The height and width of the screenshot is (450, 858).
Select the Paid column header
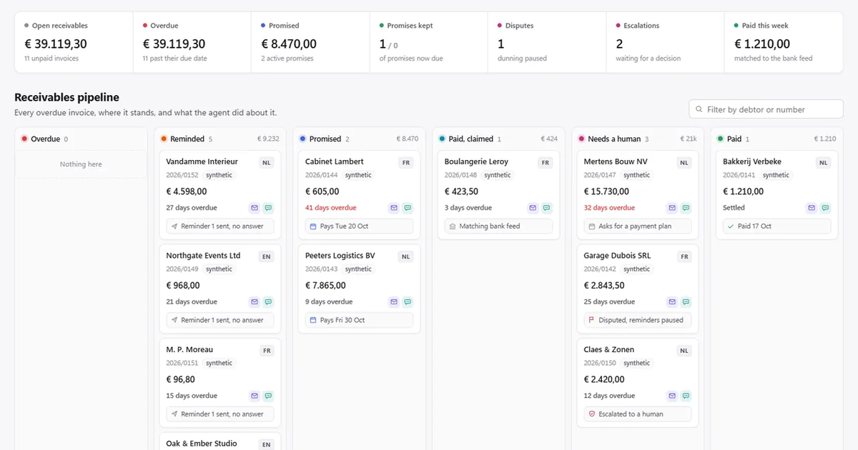777,139
